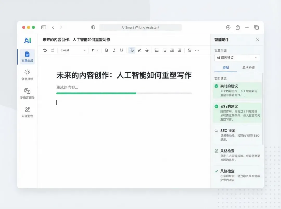The image size is (281, 209).
Task: Click the 生成的内容... status text
Action: tap(67, 87)
